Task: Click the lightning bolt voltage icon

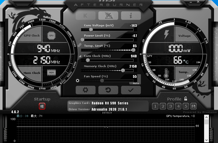Action: (x=166, y=35)
